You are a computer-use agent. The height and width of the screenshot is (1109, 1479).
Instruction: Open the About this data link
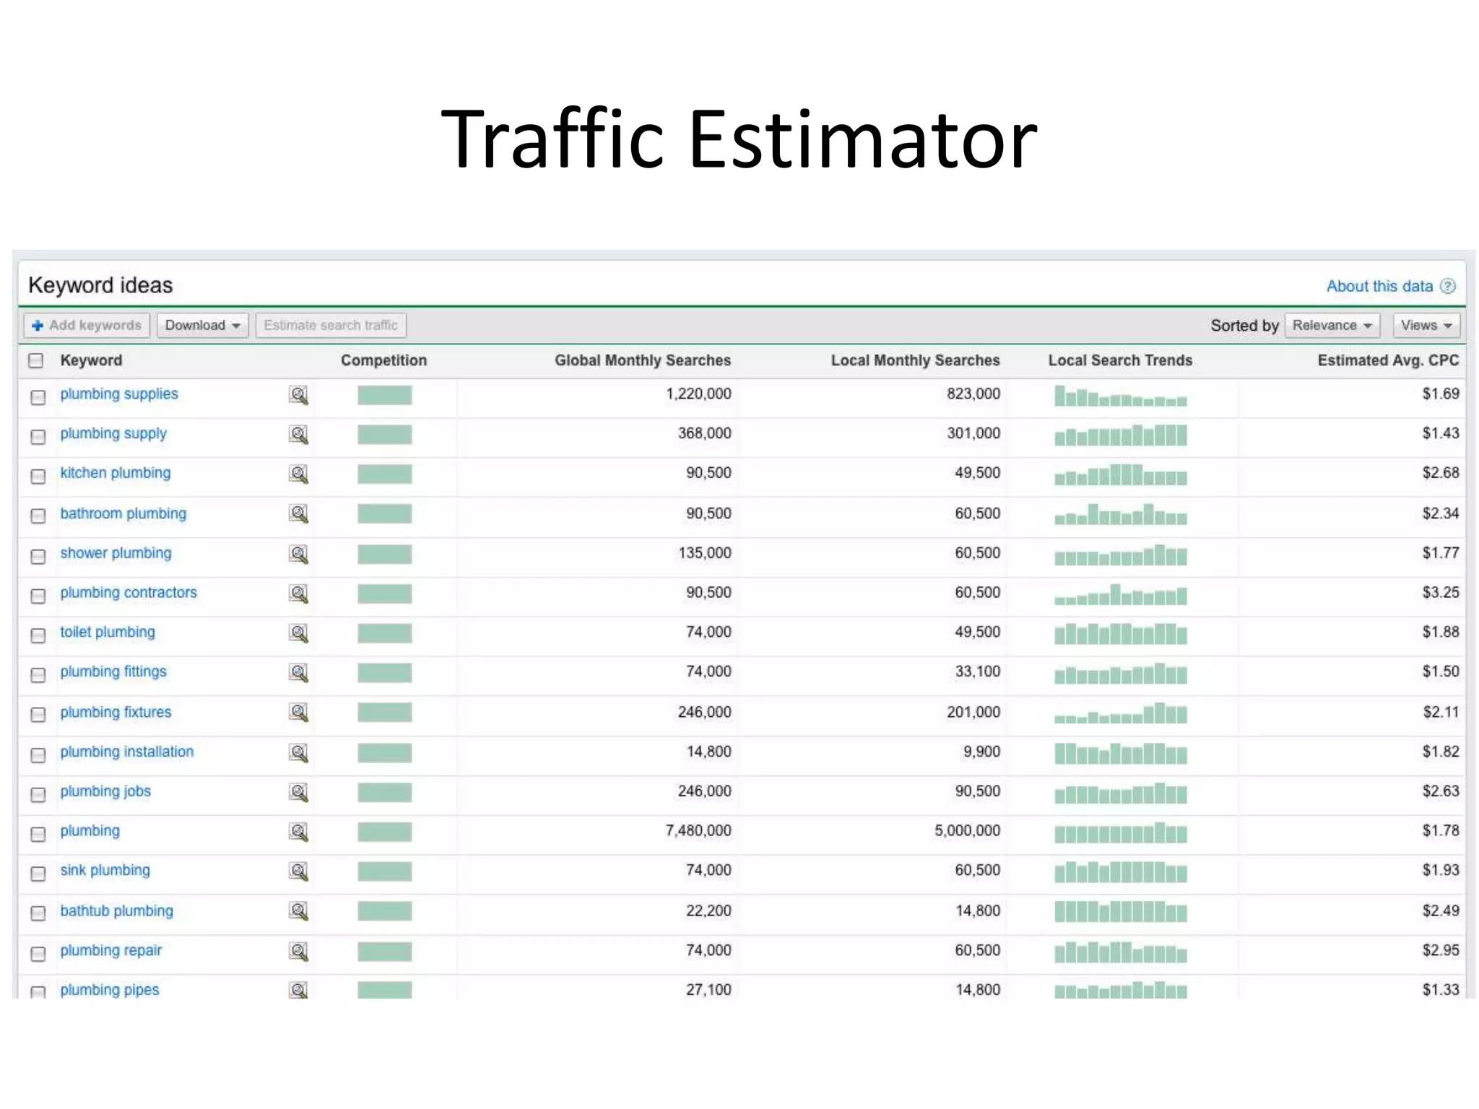coord(1379,286)
